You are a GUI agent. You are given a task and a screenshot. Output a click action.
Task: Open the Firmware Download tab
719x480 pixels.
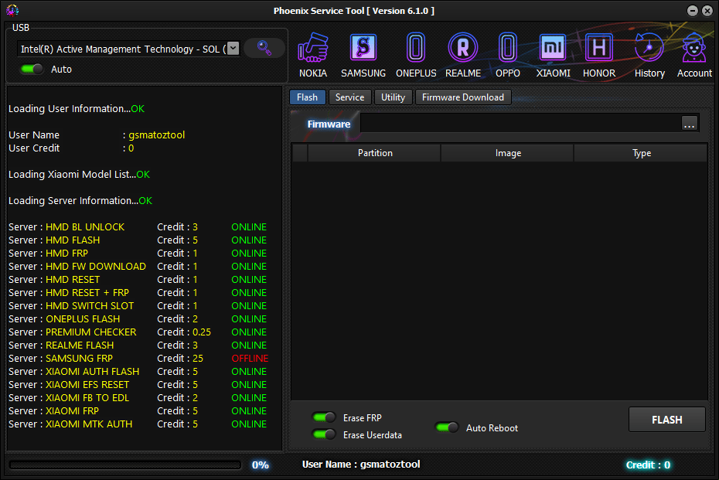[x=463, y=97]
